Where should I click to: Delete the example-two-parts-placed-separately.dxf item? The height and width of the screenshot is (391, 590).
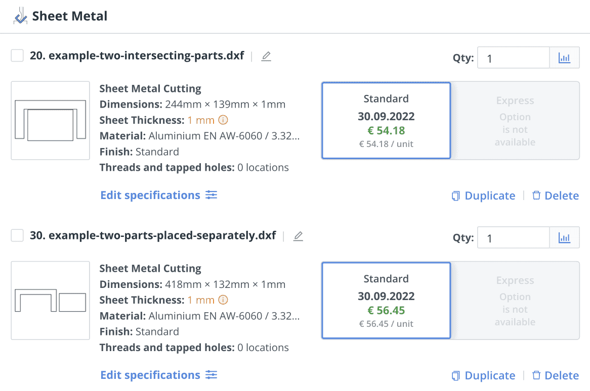pyautogui.click(x=555, y=375)
